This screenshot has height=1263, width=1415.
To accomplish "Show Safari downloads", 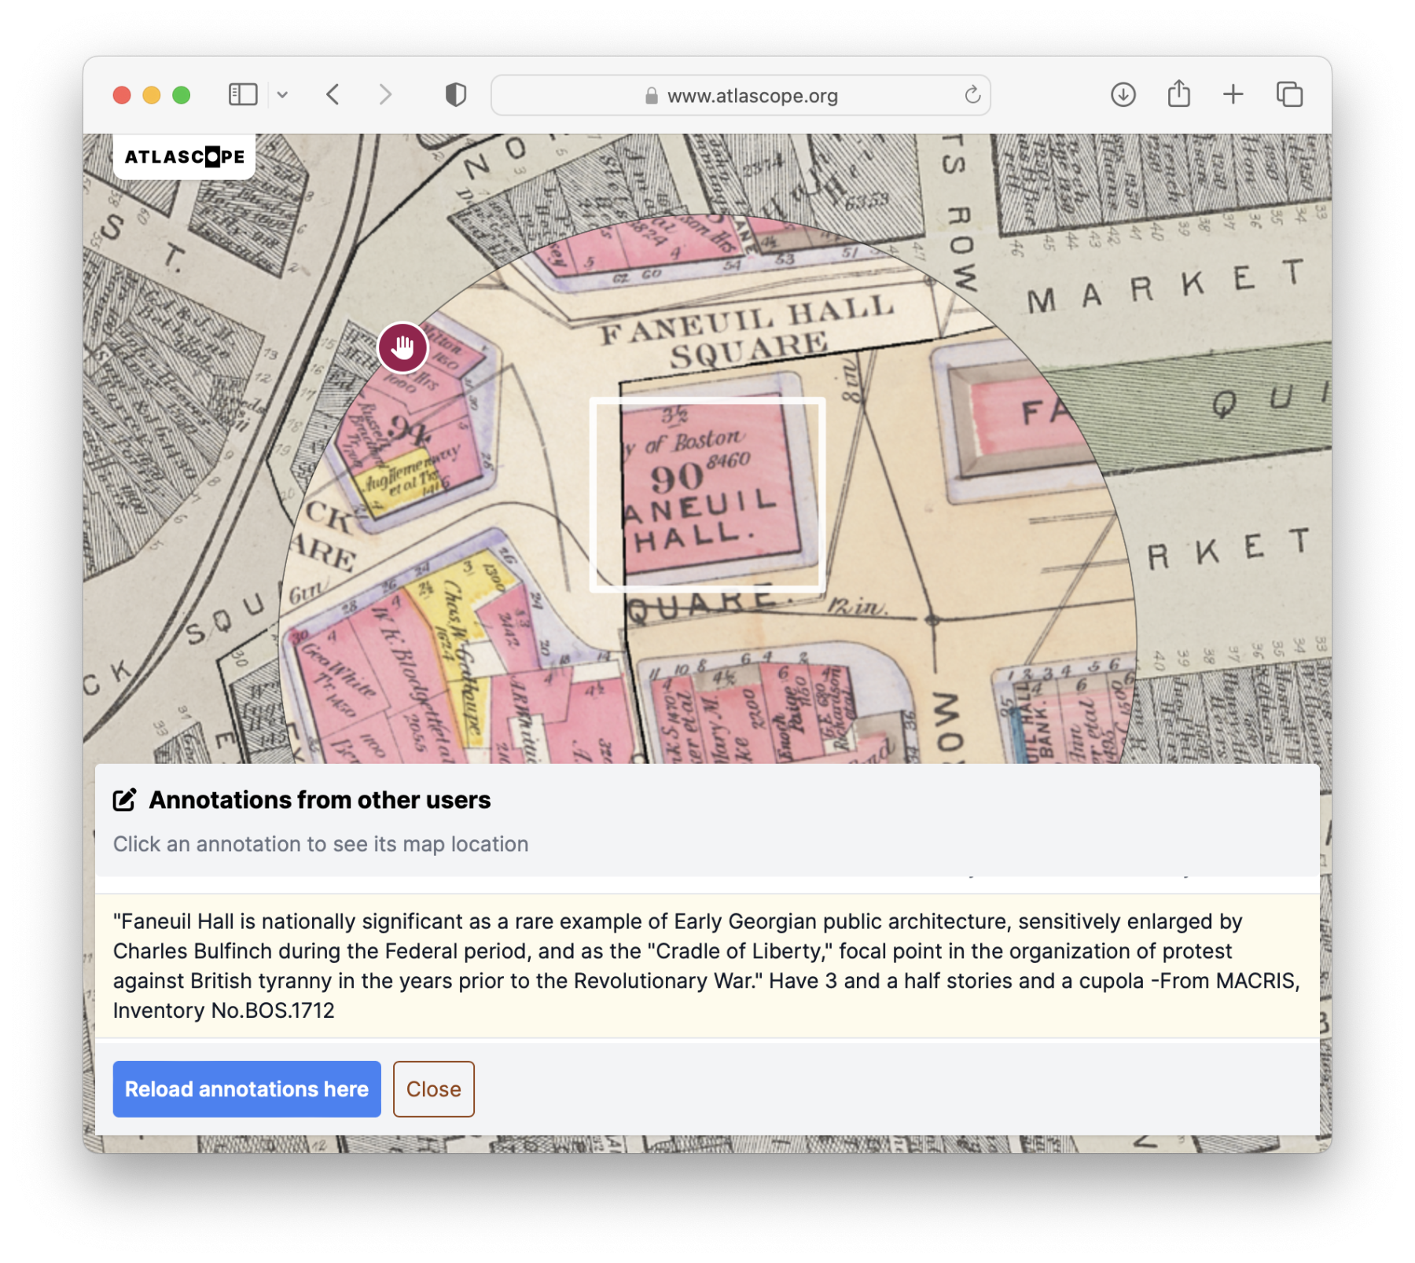I will point(1123,95).
